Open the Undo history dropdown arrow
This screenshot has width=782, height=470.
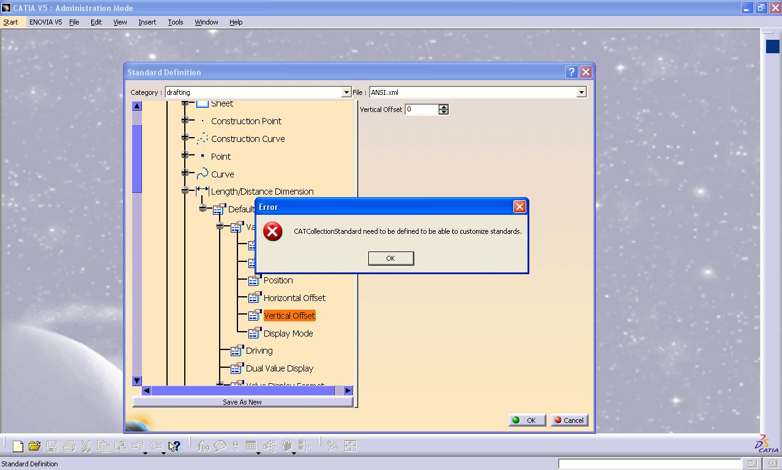point(145,453)
